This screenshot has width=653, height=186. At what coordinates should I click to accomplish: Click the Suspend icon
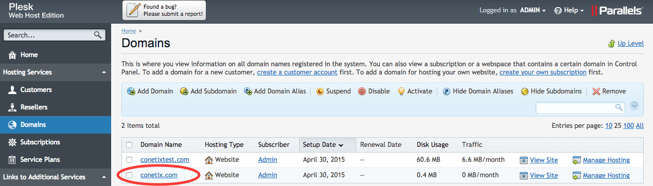point(320,91)
